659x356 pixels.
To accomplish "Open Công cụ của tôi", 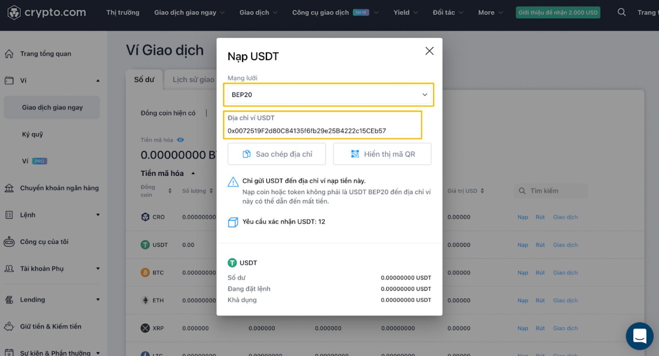I will (x=44, y=242).
